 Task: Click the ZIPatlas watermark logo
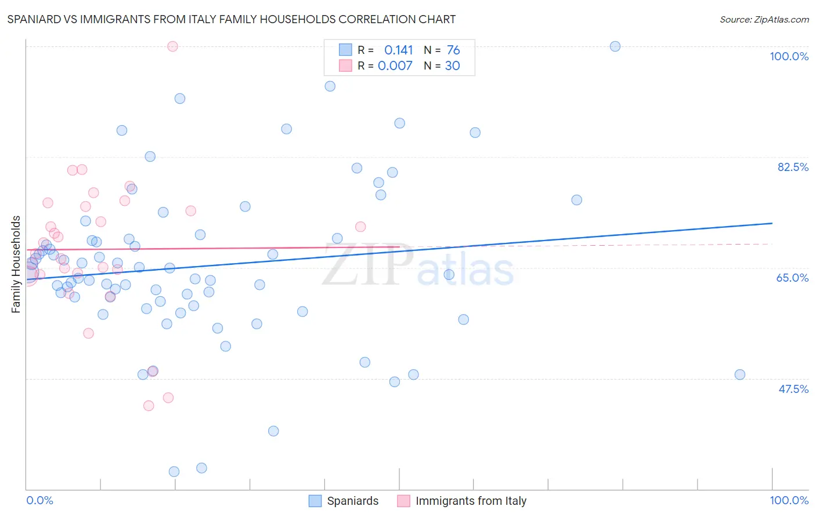(x=418, y=265)
